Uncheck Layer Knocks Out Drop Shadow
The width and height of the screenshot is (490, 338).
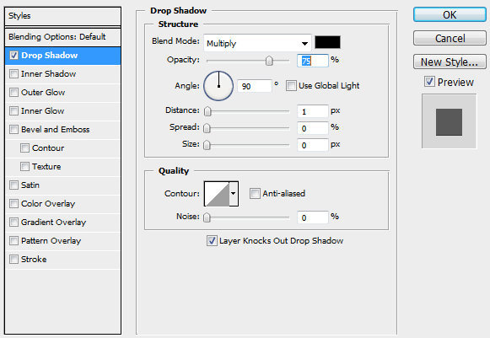click(212, 240)
